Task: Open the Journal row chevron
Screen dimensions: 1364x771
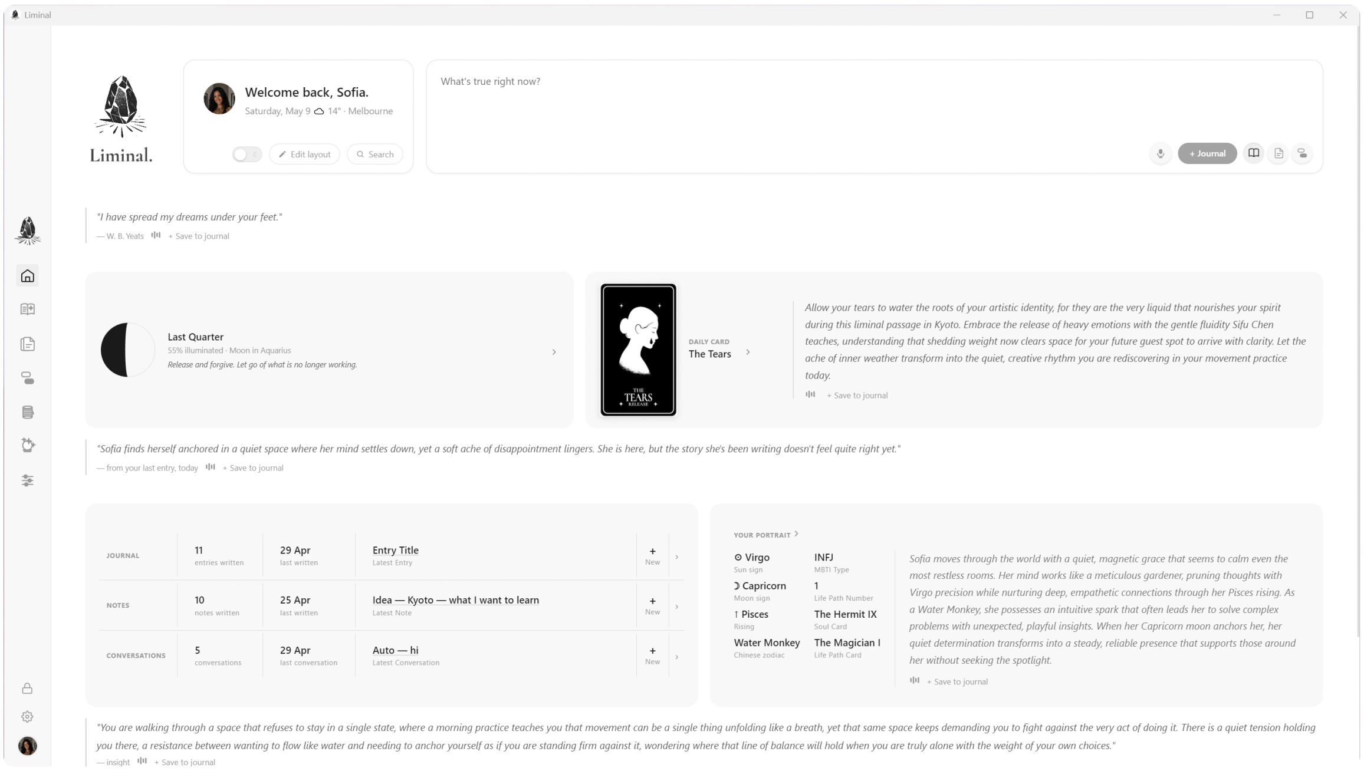Action: pyautogui.click(x=676, y=557)
